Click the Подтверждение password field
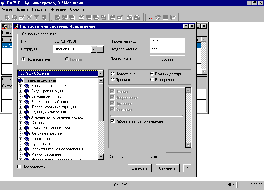This screenshot has width=264, height=190. [168, 49]
